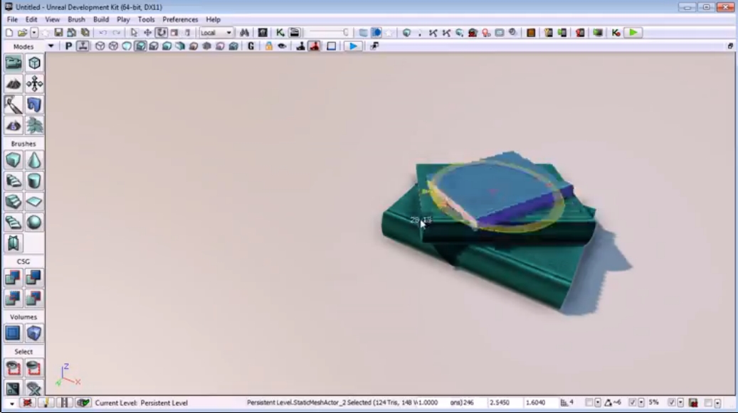Image resolution: width=738 pixels, height=413 pixels.
Task: Create a Cone builder brush
Action: click(34, 160)
